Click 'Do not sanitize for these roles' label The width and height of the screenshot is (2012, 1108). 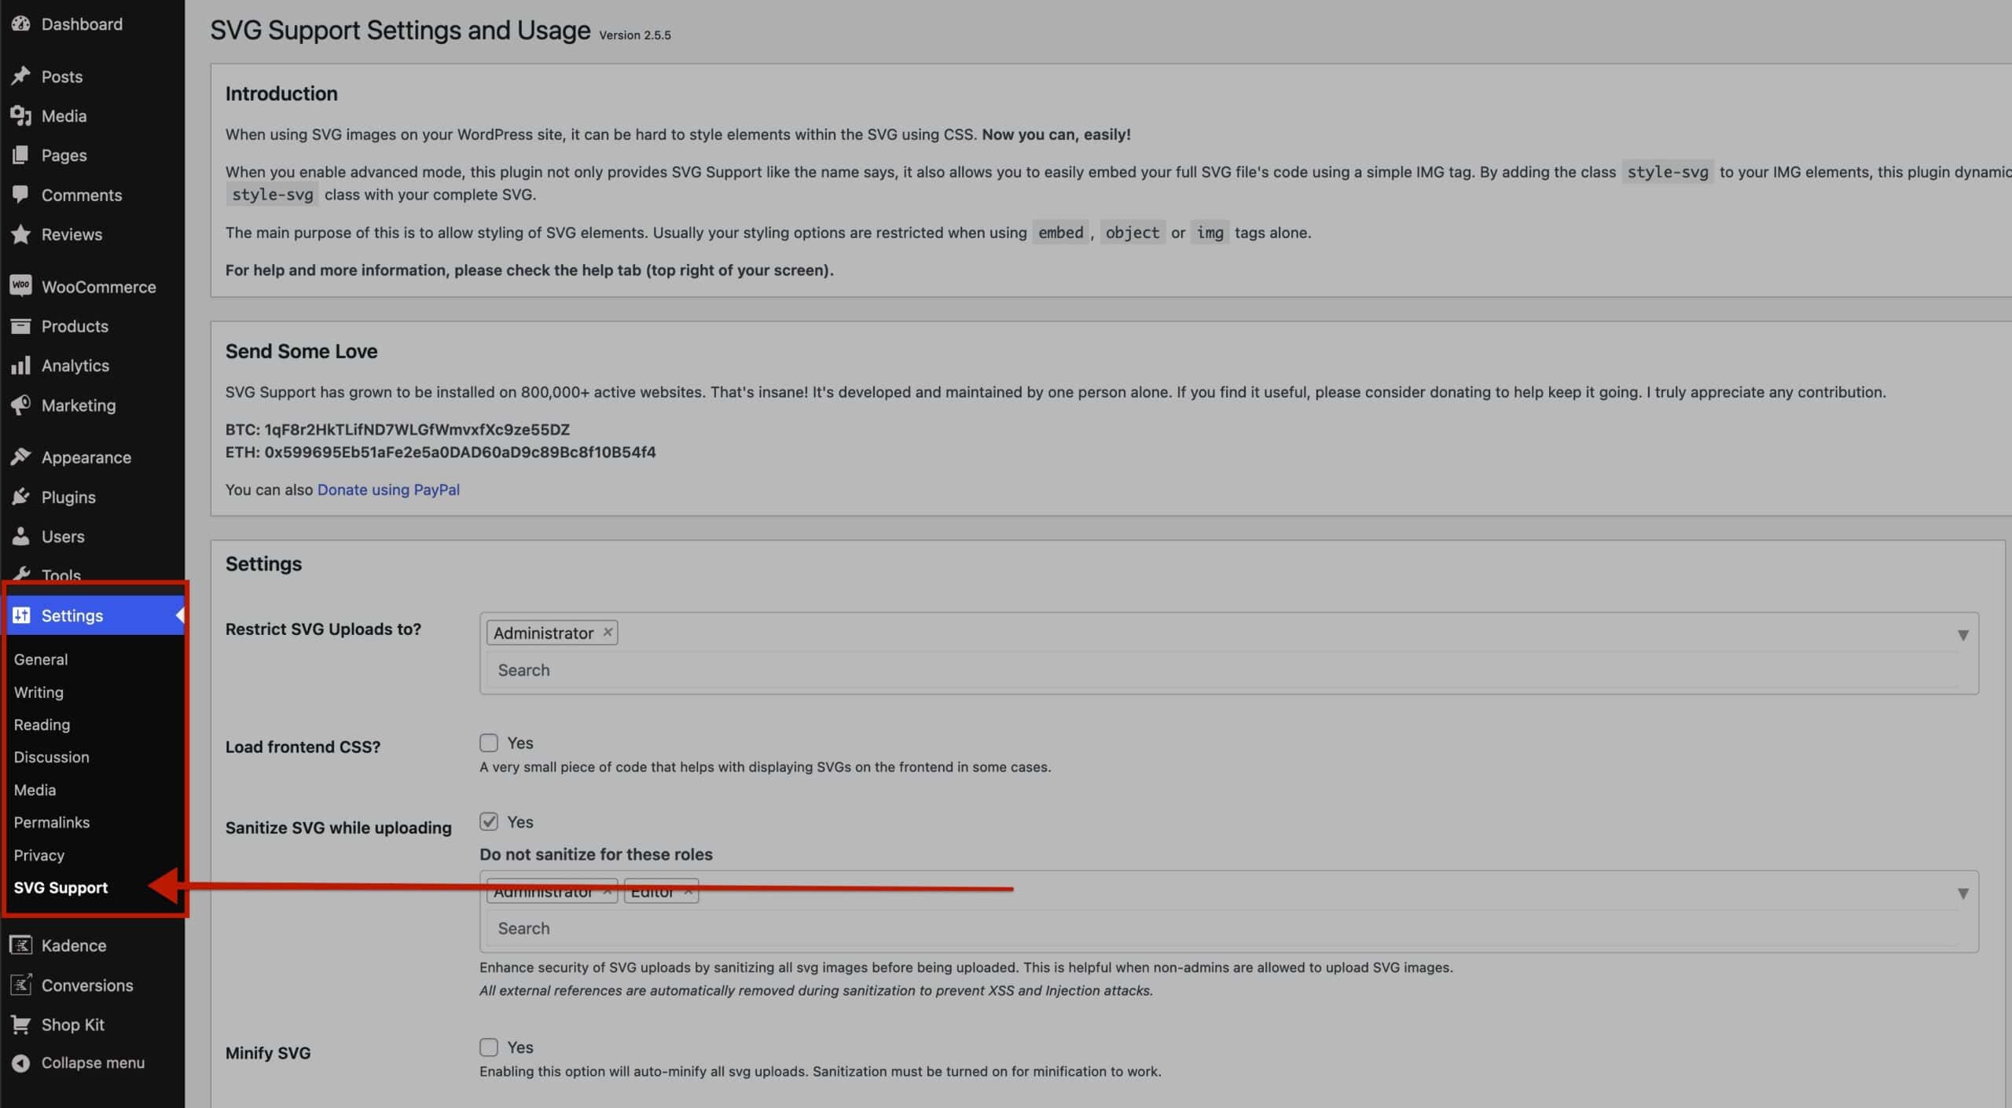click(x=596, y=854)
